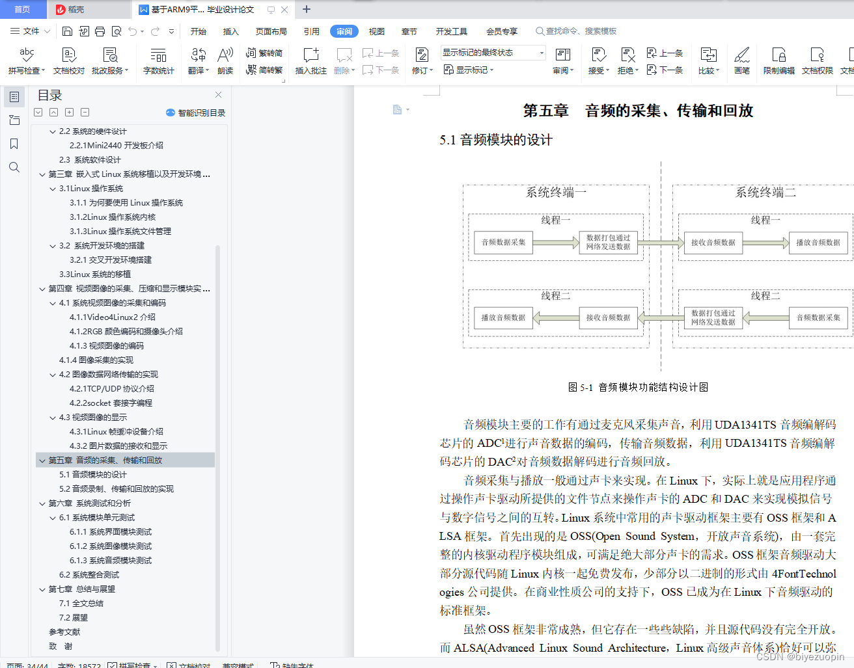Viewport: 854px width, 668px height.
Task: Click the 文档校对 proofreading icon
Action: (x=69, y=60)
